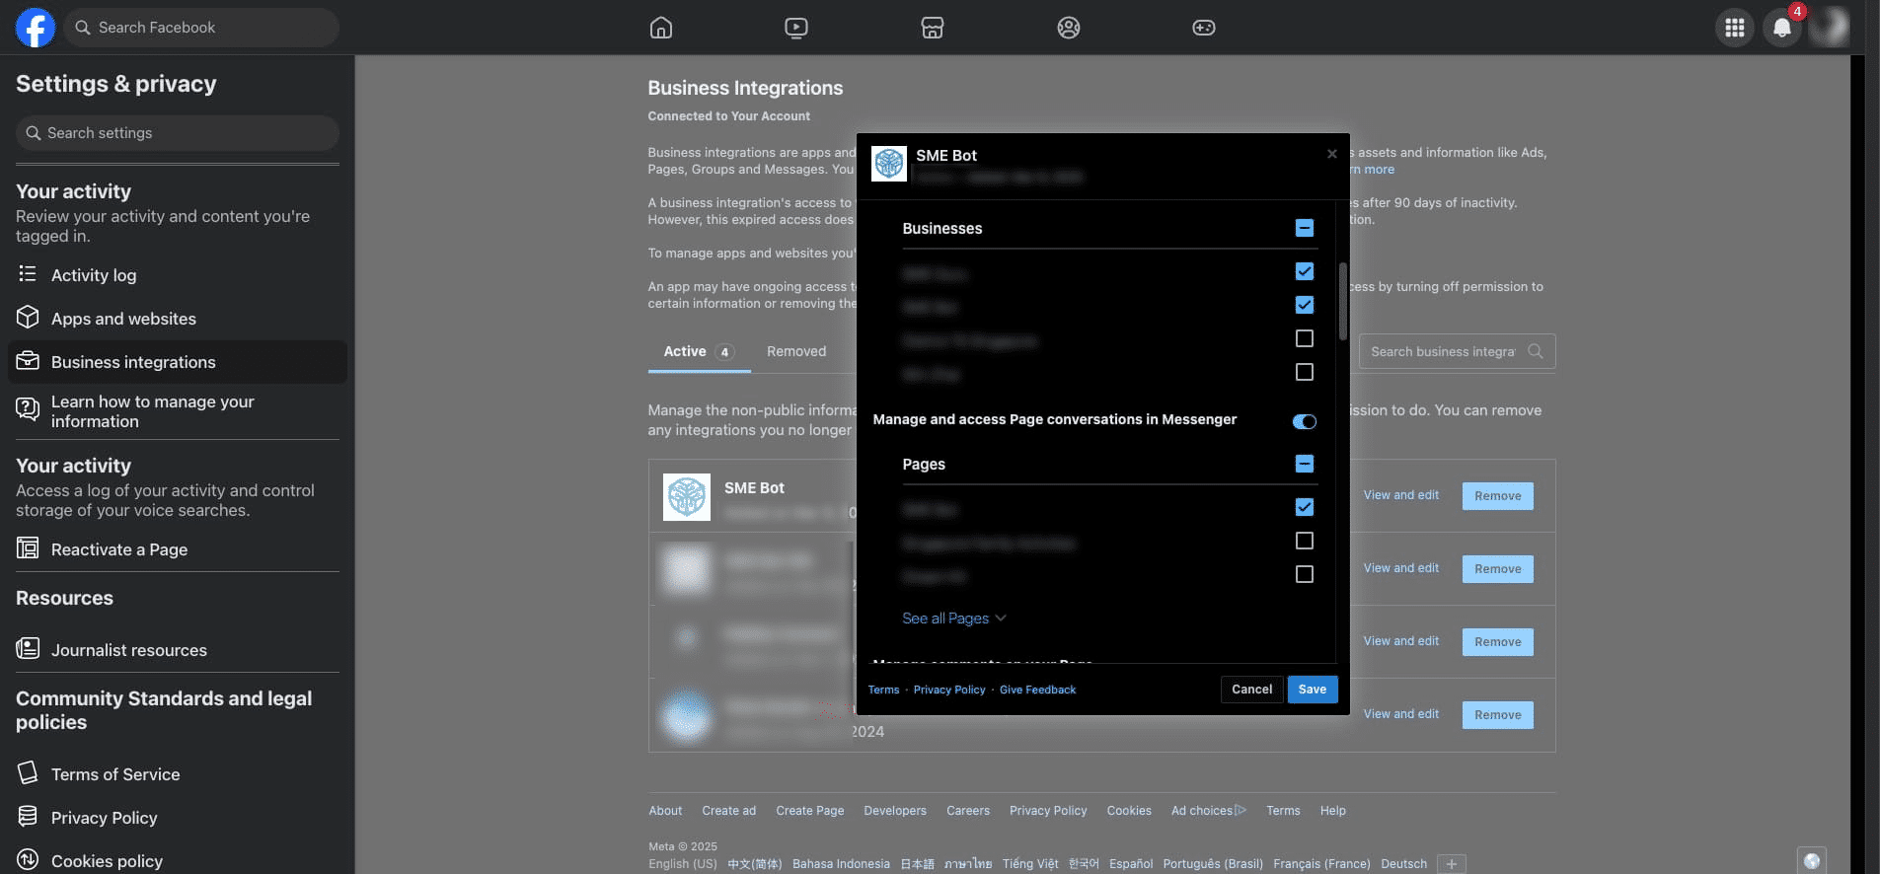Check the third business checkbox
The height and width of the screenshot is (874, 1880).
point(1305,338)
